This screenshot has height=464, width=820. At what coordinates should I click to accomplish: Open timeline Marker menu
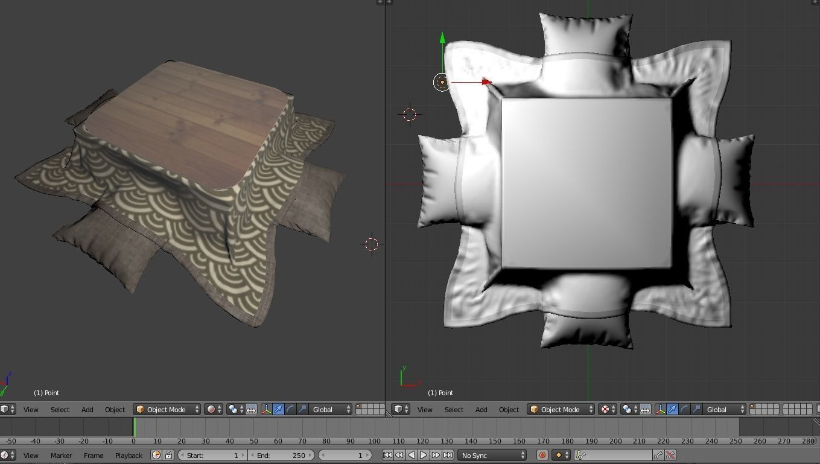(61, 455)
